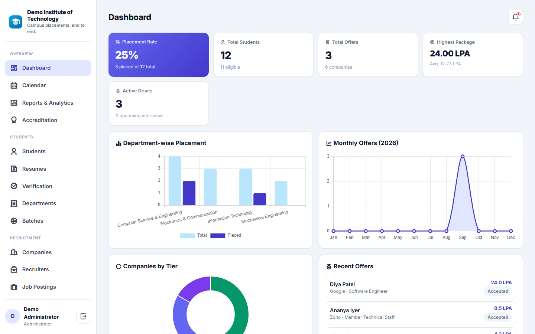Image resolution: width=535 pixels, height=334 pixels.
Task: Click the Resumes document icon
Action: click(14, 169)
